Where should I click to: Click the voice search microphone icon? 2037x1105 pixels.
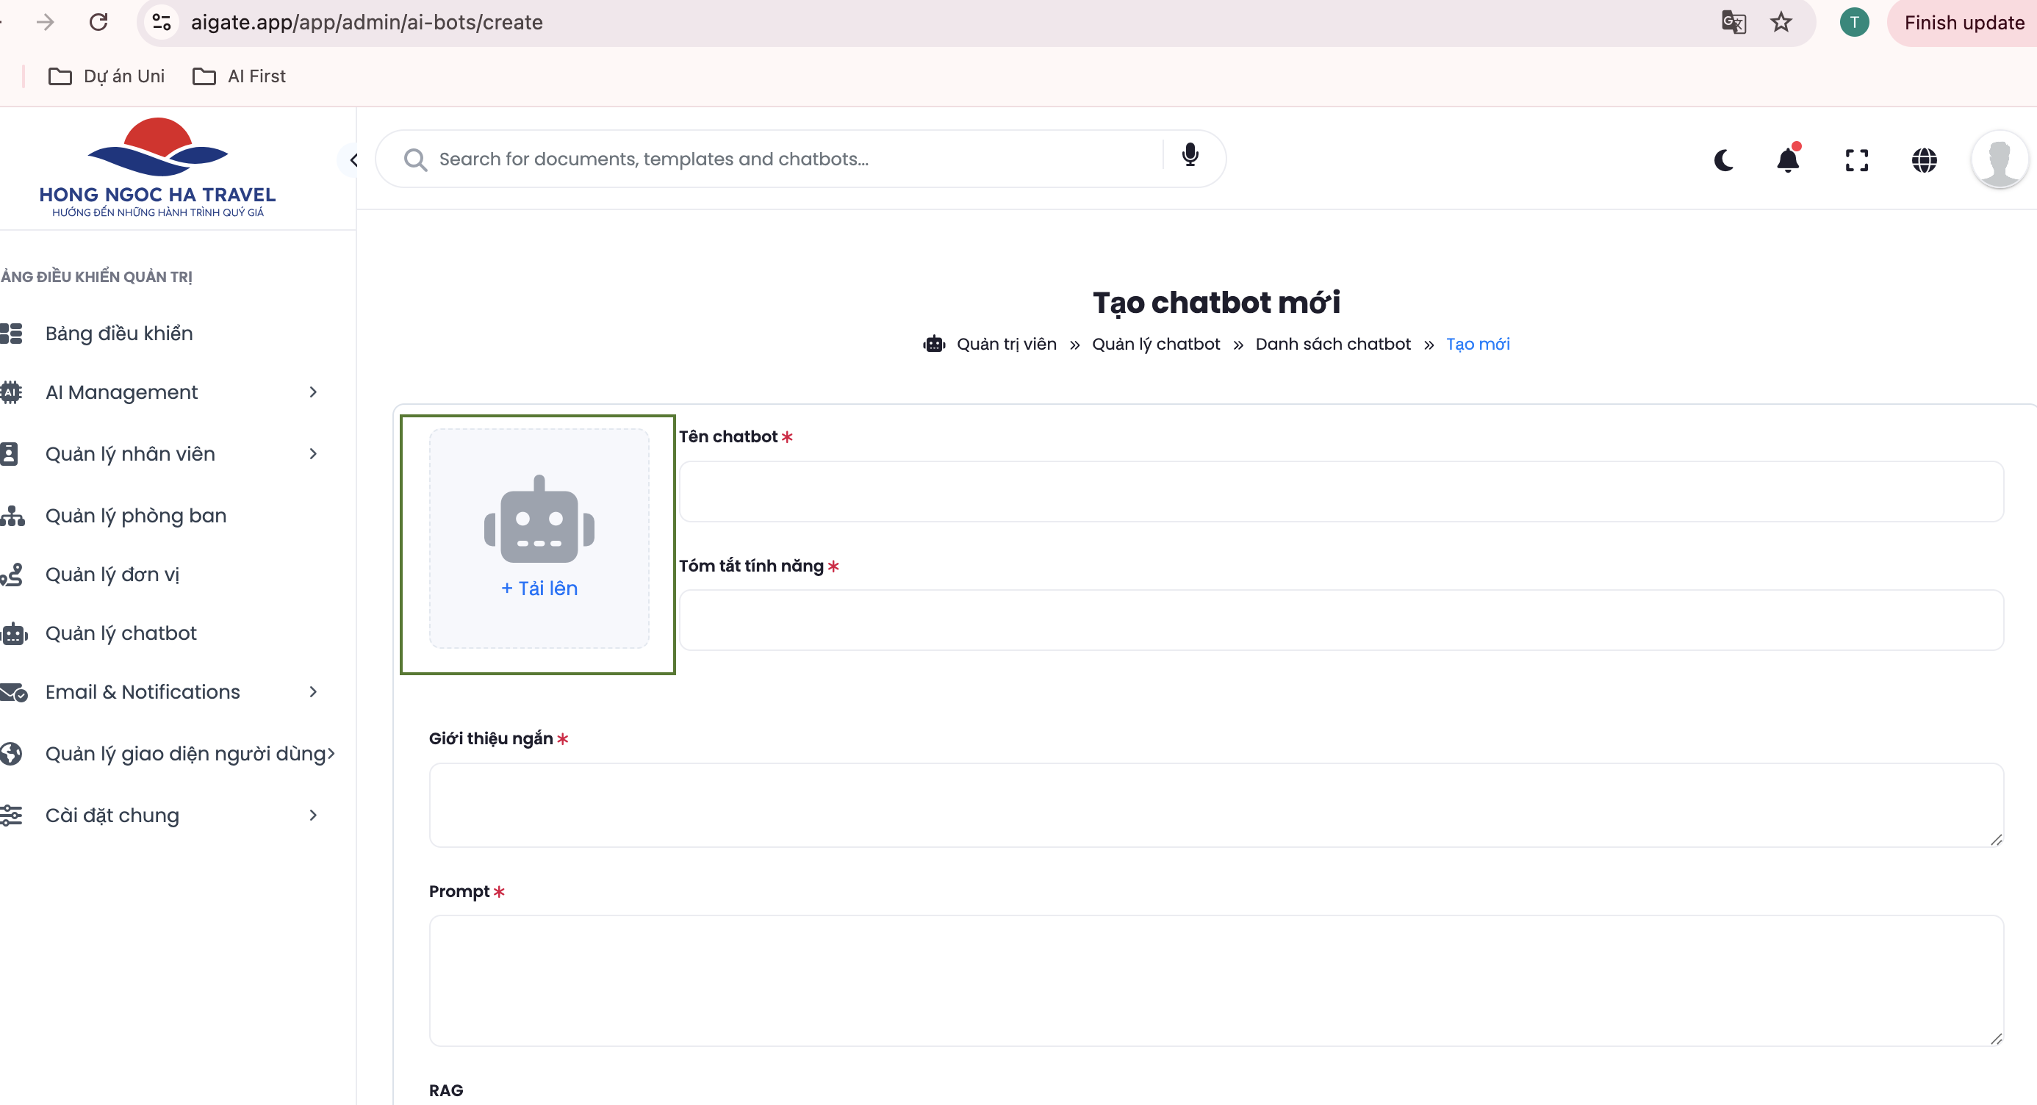pyautogui.click(x=1189, y=155)
